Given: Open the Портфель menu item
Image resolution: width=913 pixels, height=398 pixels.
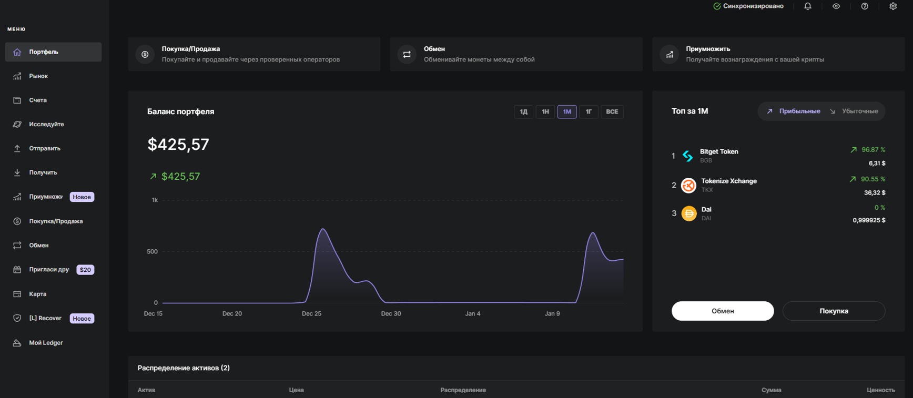Looking at the screenshot, I should click(x=53, y=52).
